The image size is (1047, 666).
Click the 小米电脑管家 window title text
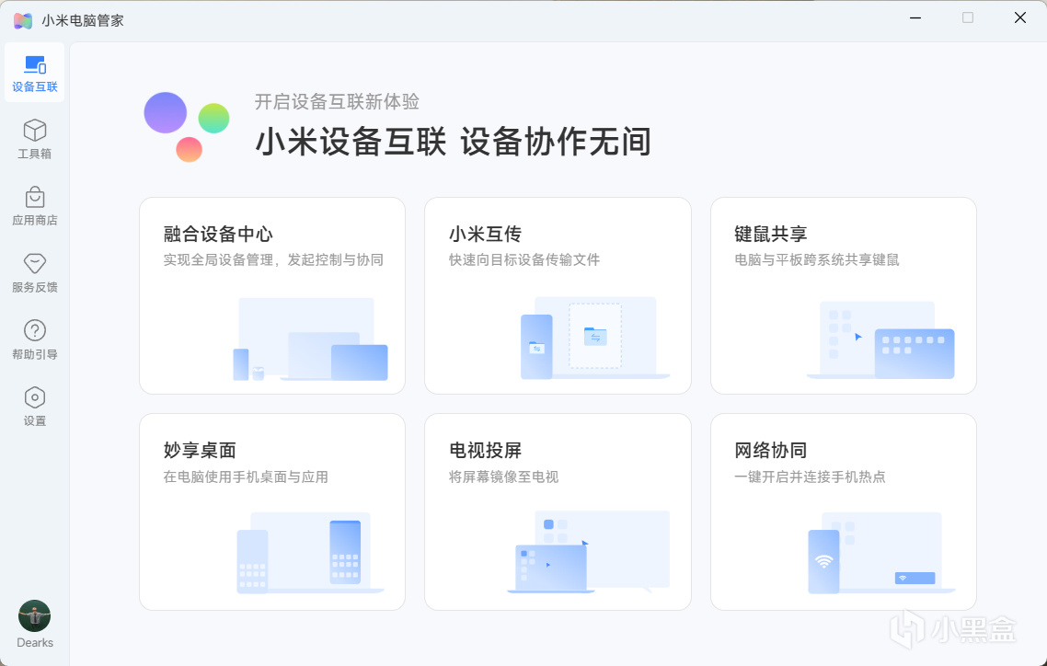83,20
